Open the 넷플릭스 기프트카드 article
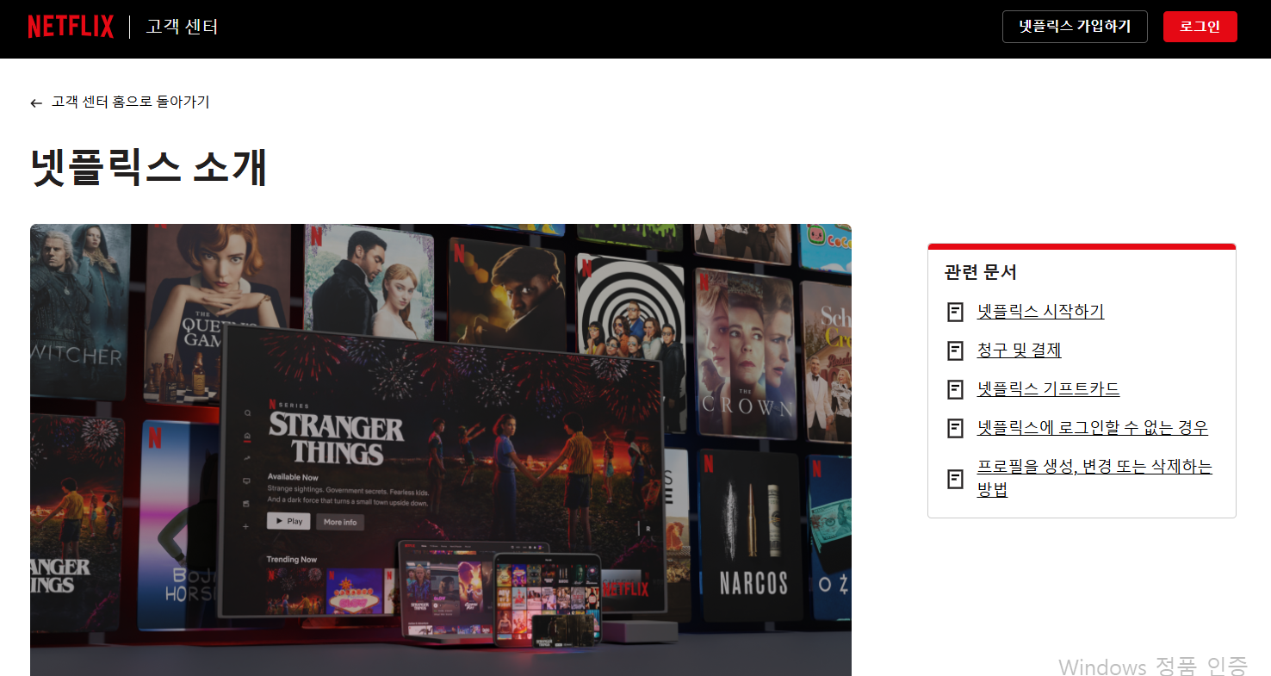1271x676 pixels. pyautogui.click(x=1048, y=388)
